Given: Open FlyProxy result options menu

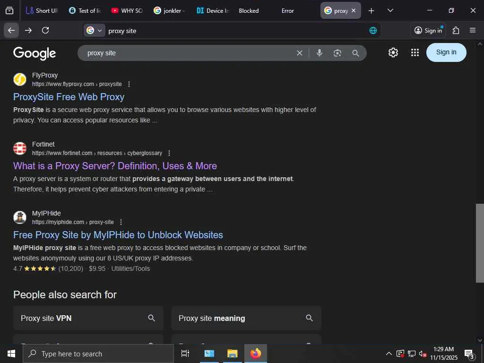Looking at the screenshot, I should 129,84.
